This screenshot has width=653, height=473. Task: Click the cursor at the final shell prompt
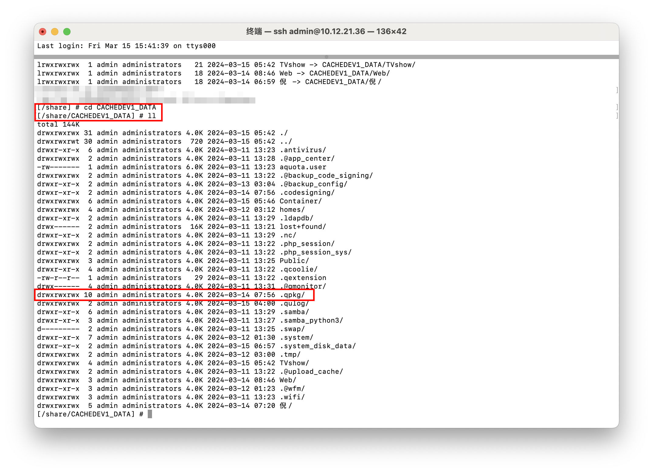(150, 414)
